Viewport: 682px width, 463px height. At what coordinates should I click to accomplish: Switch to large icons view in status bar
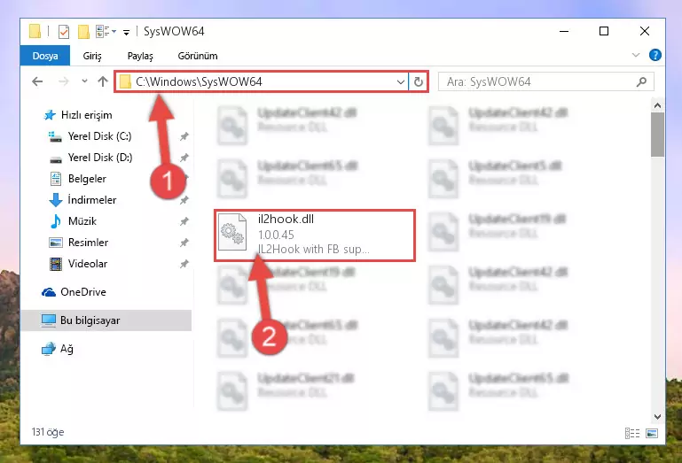coord(652,433)
